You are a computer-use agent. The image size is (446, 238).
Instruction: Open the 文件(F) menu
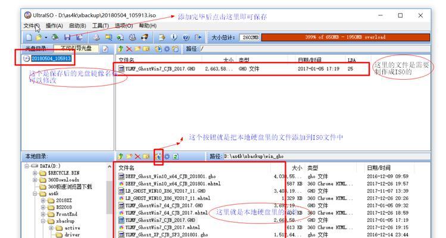point(32,26)
